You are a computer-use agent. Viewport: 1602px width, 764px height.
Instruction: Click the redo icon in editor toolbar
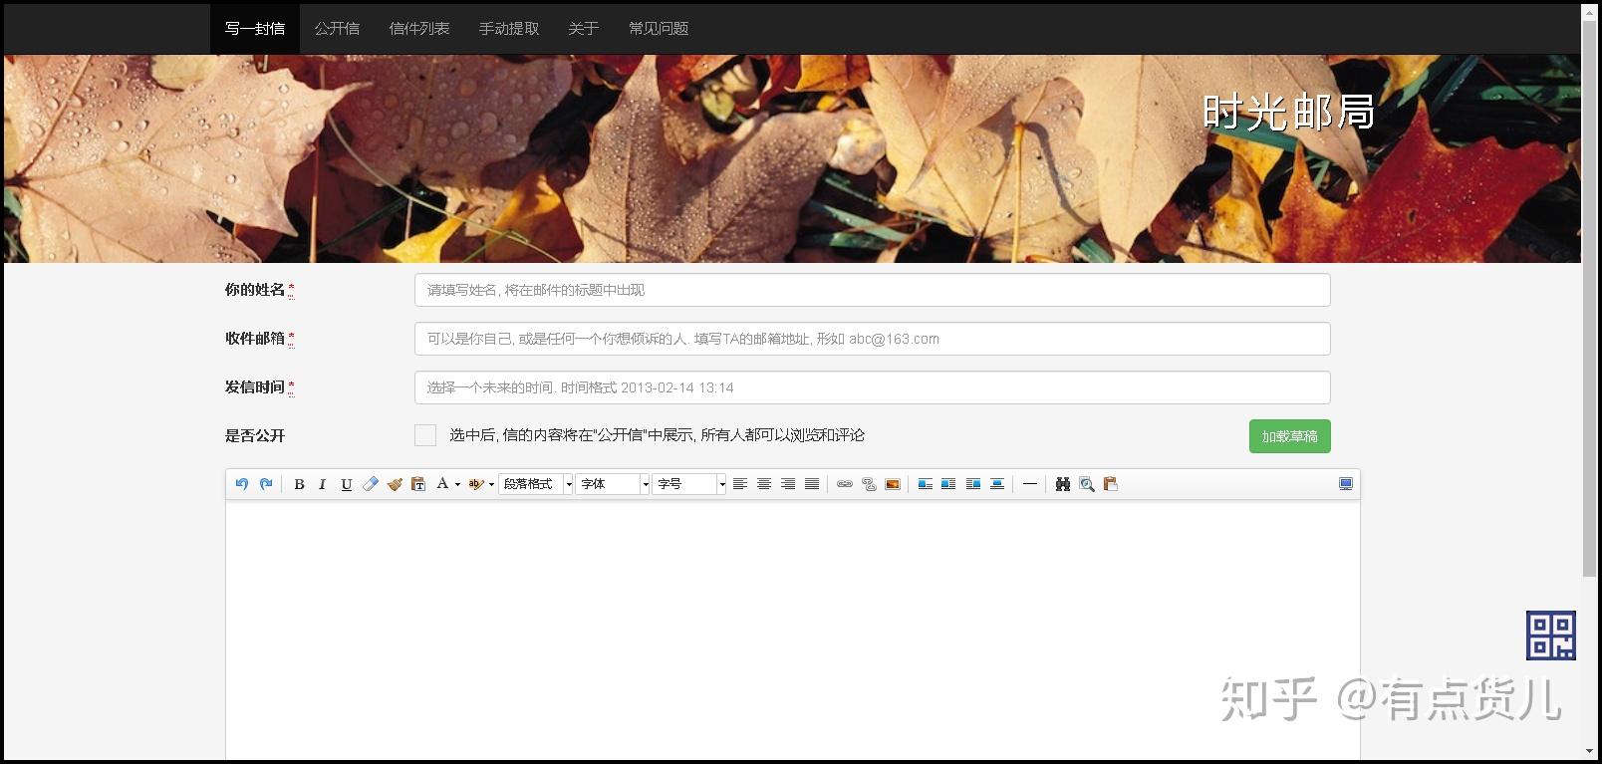[266, 484]
